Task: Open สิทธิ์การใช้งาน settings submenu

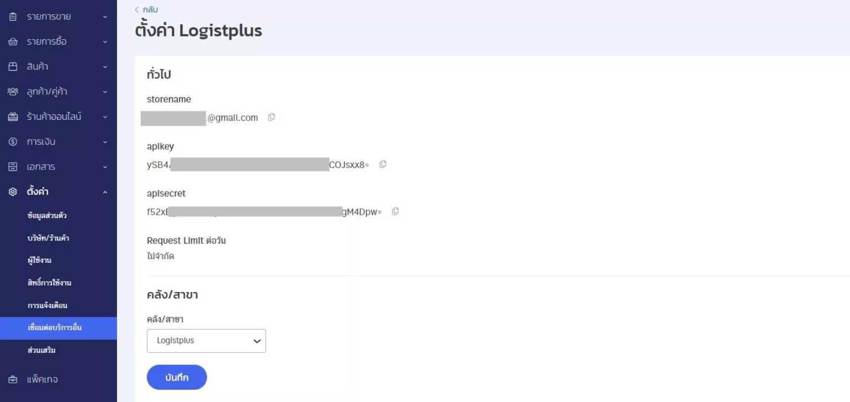Action: [49, 283]
